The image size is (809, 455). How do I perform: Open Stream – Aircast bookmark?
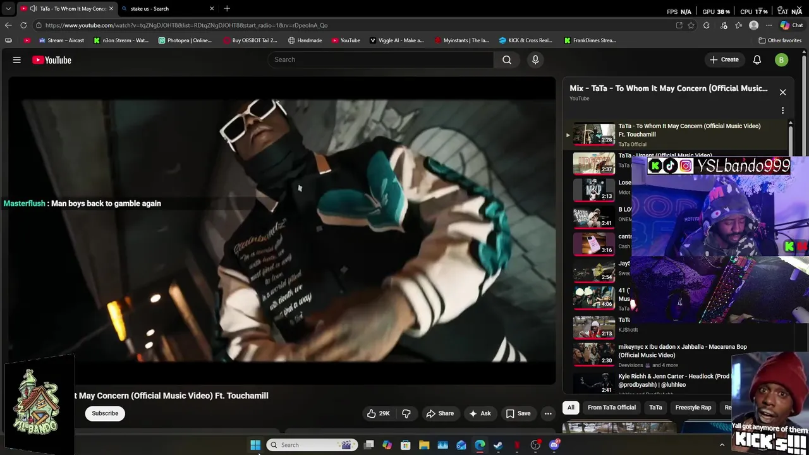61,40
